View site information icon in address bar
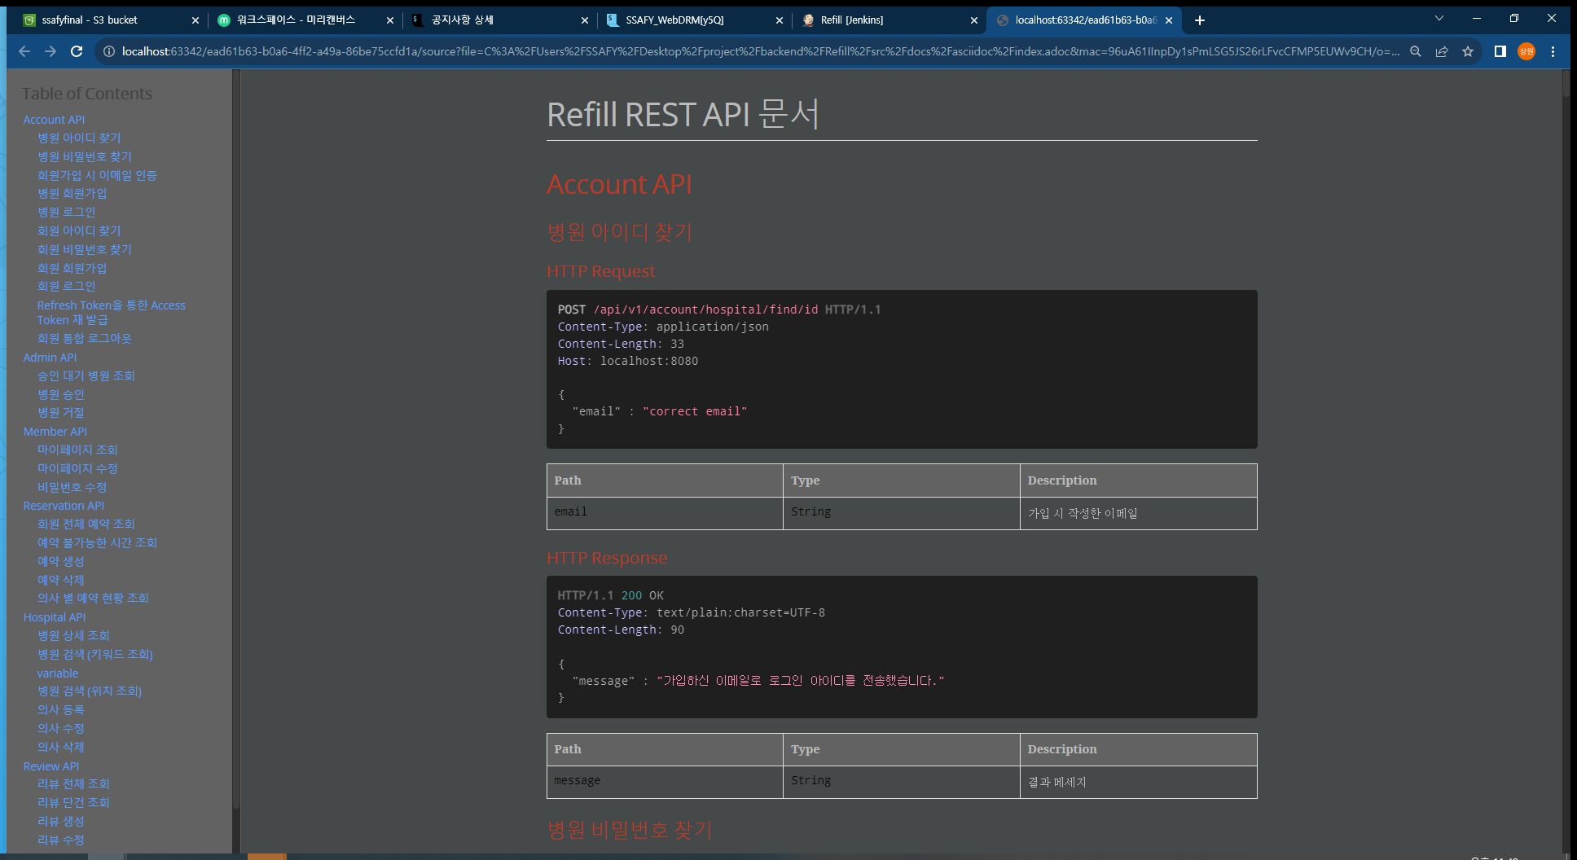This screenshot has width=1577, height=860. [x=108, y=51]
